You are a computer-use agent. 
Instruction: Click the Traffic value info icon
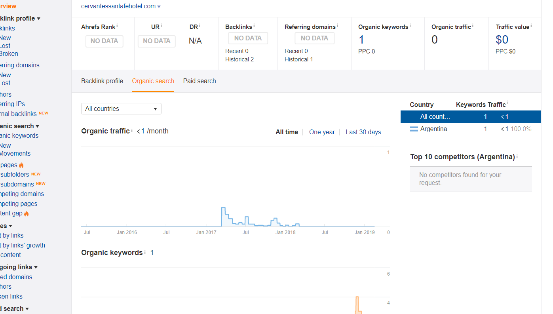531,25
